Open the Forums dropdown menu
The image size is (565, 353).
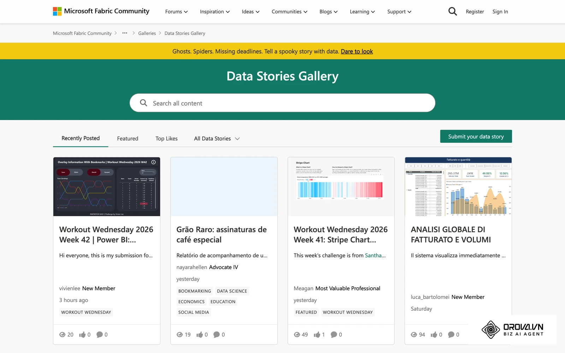176,12
